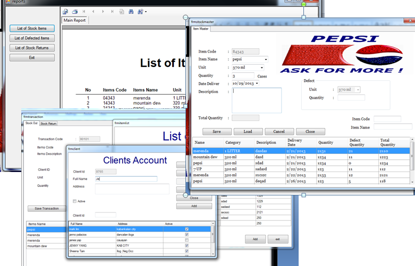
Task: Select the merenda 1 LITTER row
Action: pyautogui.click(x=301, y=151)
